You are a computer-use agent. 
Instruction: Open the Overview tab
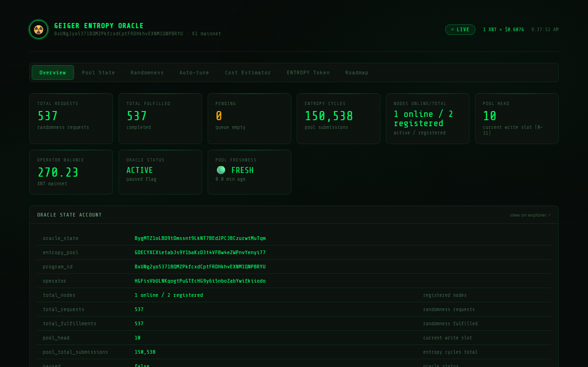[x=53, y=72]
